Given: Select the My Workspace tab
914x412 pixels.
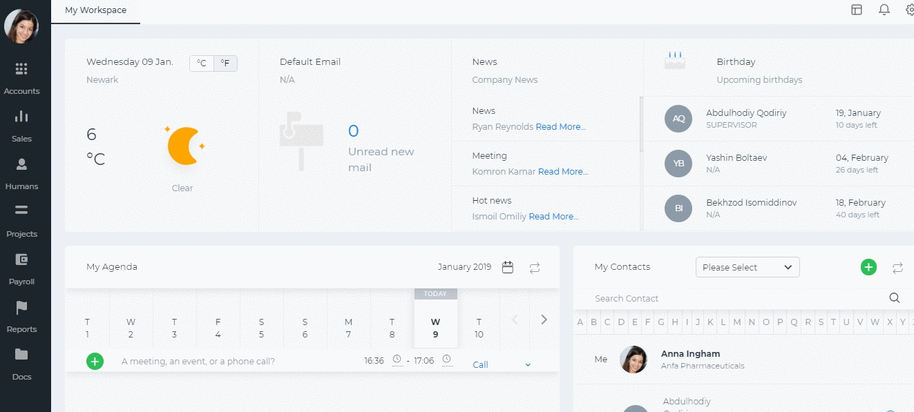Looking at the screenshot, I should point(95,11).
